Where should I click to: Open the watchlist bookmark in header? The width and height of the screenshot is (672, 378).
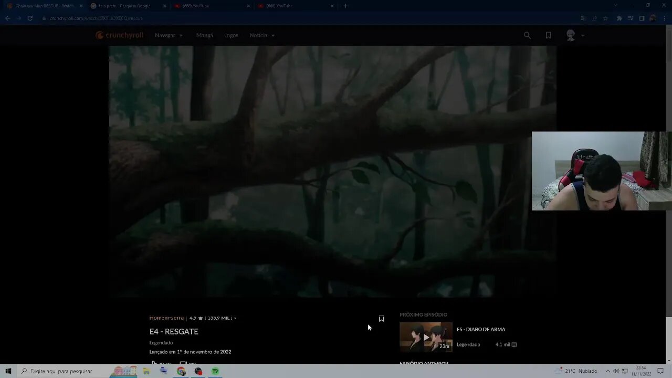tap(548, 35)
